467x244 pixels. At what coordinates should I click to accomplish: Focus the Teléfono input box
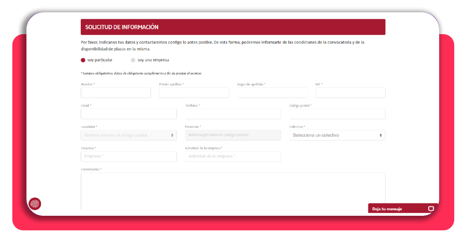(233, 114)
